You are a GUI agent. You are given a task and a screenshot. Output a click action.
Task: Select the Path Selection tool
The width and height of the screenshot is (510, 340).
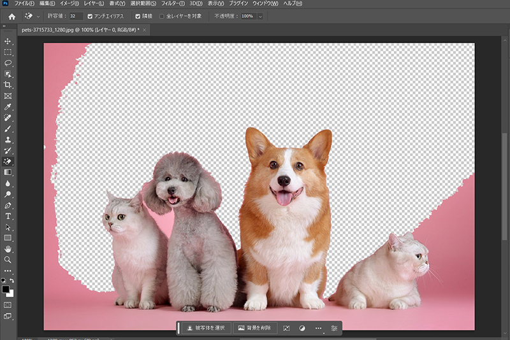(8, 227)
